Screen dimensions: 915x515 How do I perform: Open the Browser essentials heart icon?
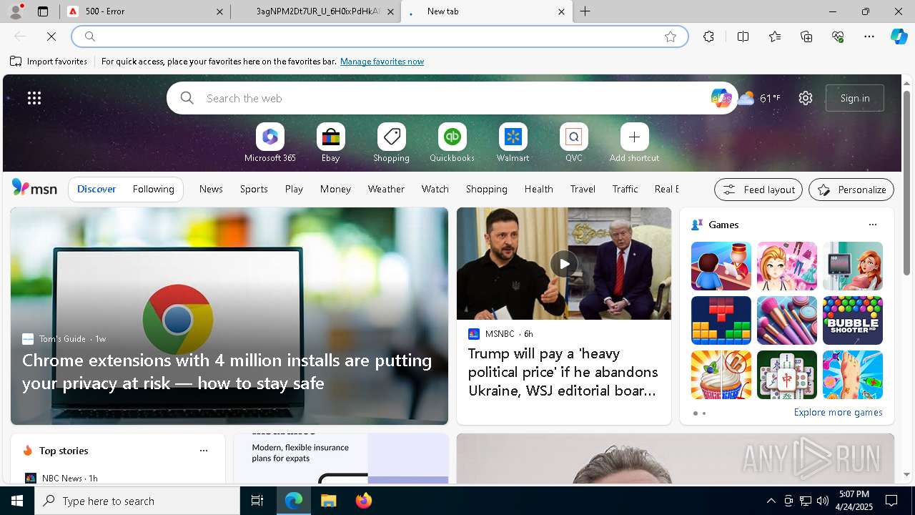pyautogui.click(x=838, y=36)
